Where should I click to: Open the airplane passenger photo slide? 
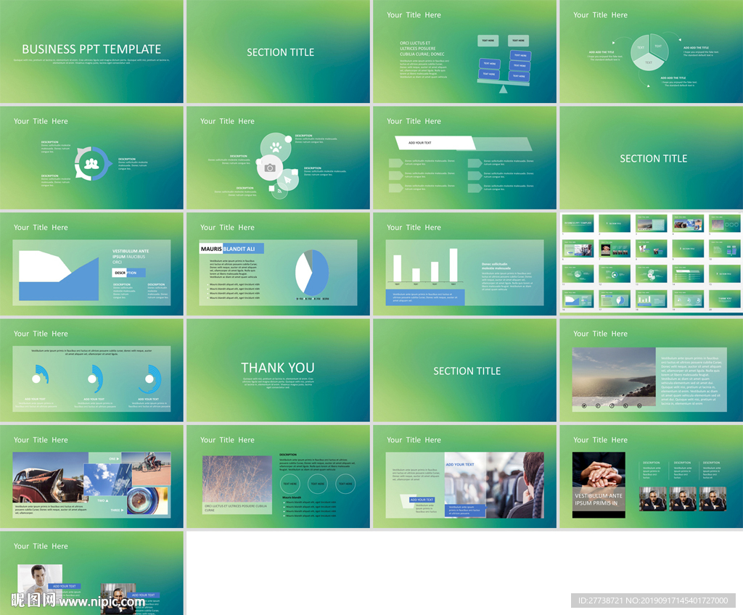pos(464,476)
